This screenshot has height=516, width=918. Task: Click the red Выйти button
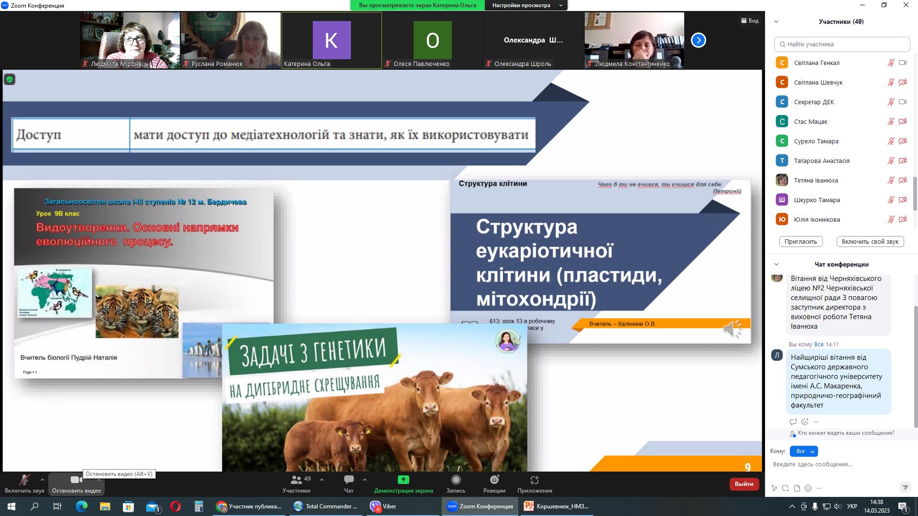(744, 484)
